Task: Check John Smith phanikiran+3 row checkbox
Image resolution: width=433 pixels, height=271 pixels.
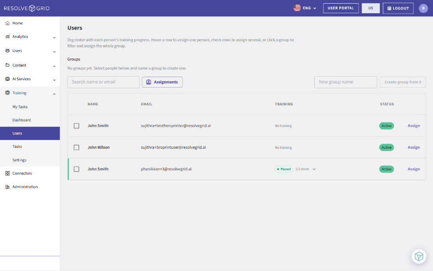Action: [77, 169]
